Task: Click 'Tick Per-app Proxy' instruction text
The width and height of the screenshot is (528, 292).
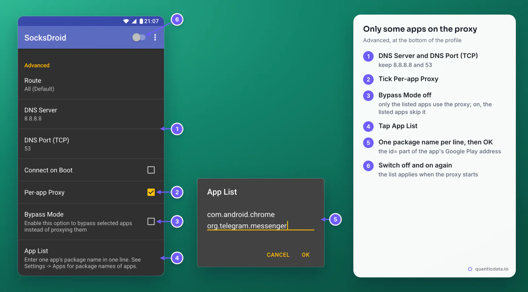Action: (408, 79)
